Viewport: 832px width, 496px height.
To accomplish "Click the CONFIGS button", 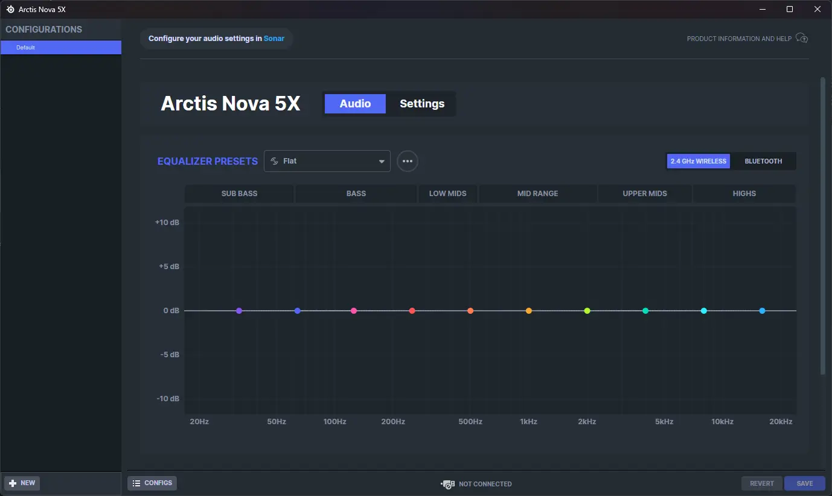I will click(152, 483).
